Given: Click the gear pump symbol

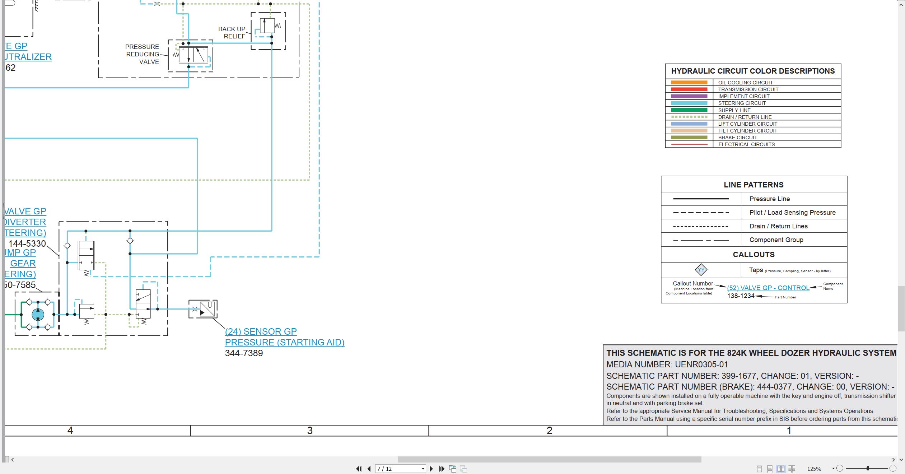Looking at the screenshot, I should (x=38, y=315).
